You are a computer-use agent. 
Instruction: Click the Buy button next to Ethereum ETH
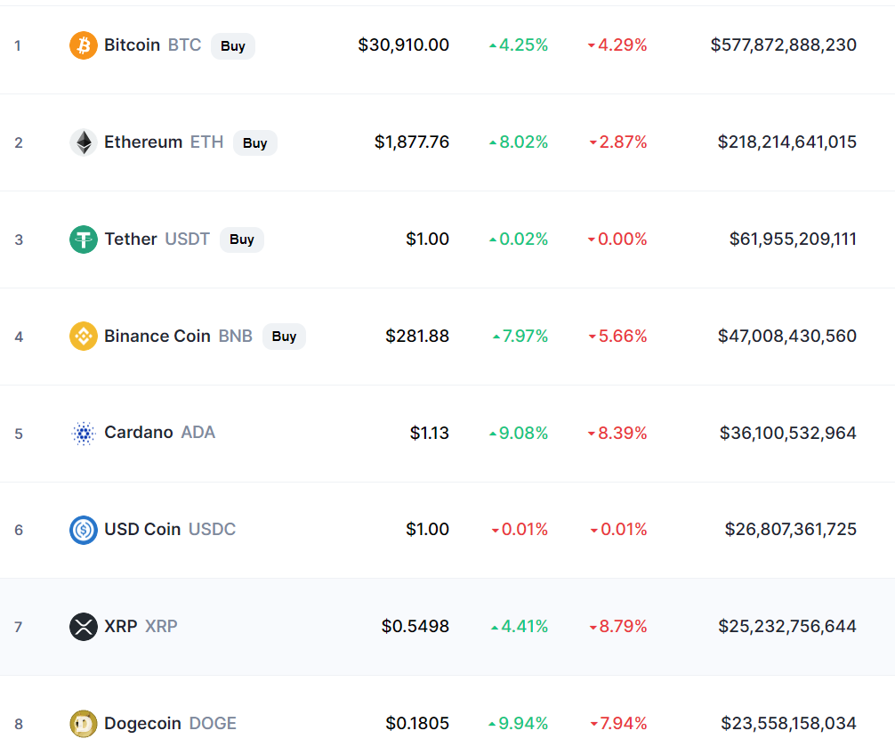pyautogui.click(x=255, y=142)
